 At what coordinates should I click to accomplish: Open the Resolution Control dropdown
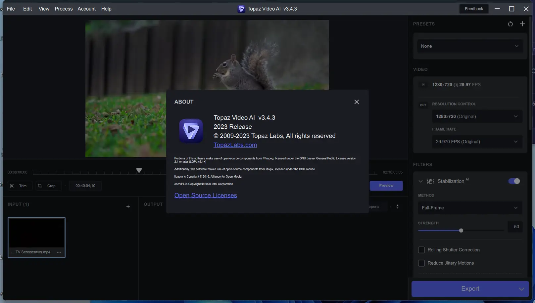point(477,116)
